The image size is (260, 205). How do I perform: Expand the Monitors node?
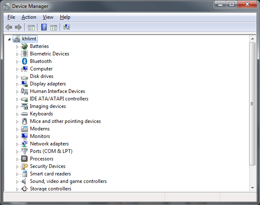[x=17, y=137]
